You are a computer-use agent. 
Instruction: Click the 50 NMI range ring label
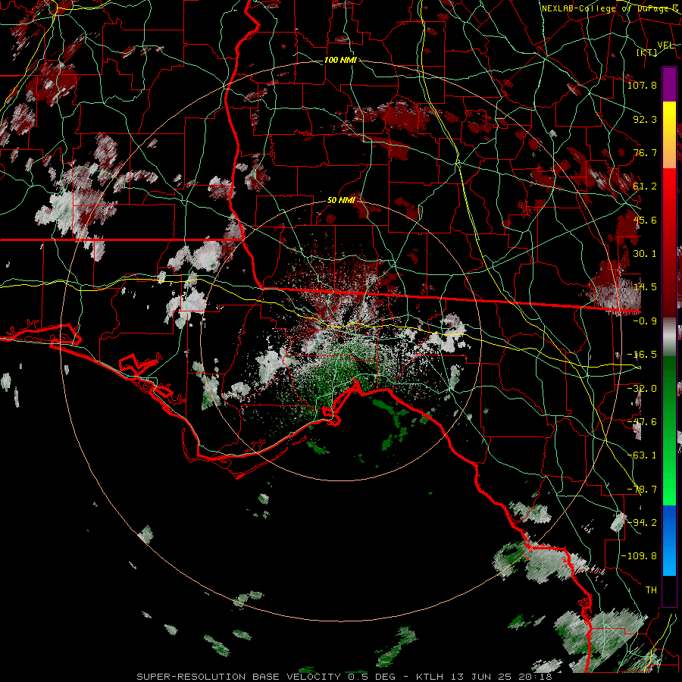click(341, 201)
